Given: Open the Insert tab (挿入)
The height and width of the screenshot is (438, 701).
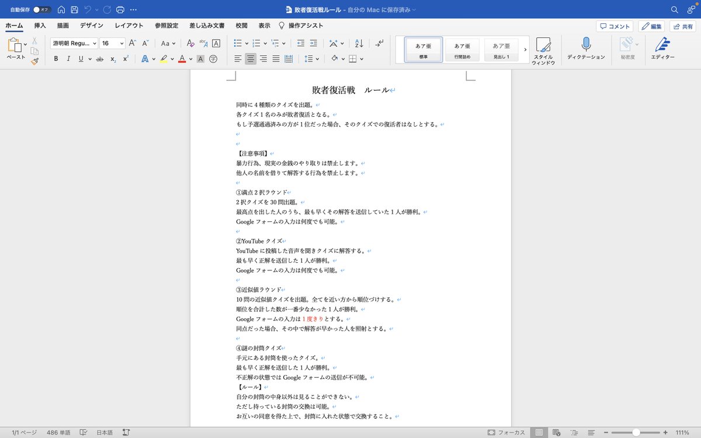Looking at the screenshot, I should point(40,26).
